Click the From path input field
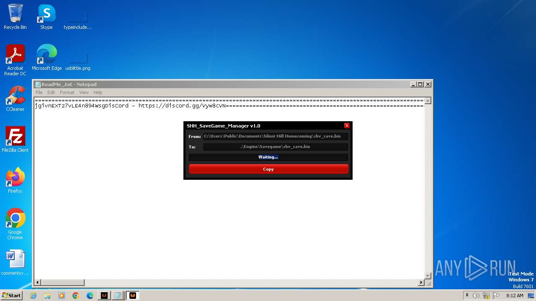This screenshot has width=536, height=301. click(276, 136)
